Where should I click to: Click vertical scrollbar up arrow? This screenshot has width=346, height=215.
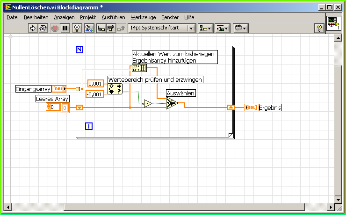338,38
